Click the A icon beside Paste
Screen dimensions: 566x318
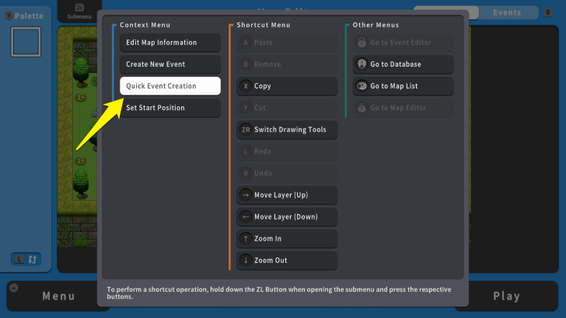(246, 43)
